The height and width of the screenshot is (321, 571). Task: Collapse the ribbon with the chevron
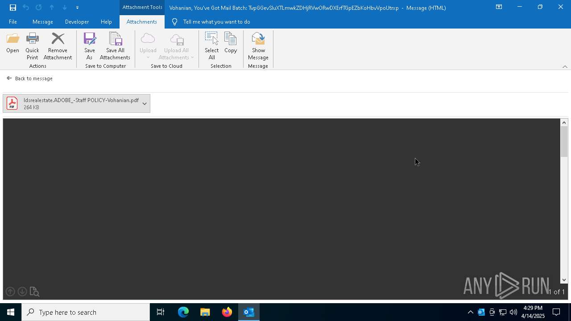coord(565,66)
